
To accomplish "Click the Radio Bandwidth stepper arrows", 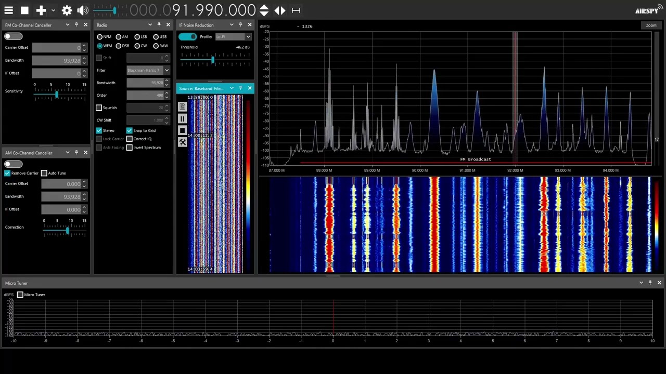I will click(x=166, y=83).
